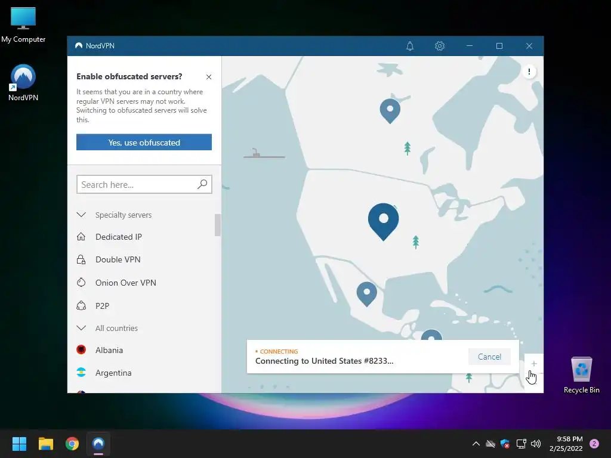Open the map exclamation info icon

tap(529, 72)
